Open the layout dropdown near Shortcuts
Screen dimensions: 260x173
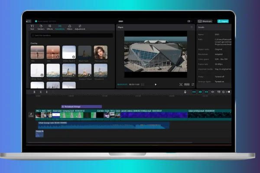pos(189,21)
